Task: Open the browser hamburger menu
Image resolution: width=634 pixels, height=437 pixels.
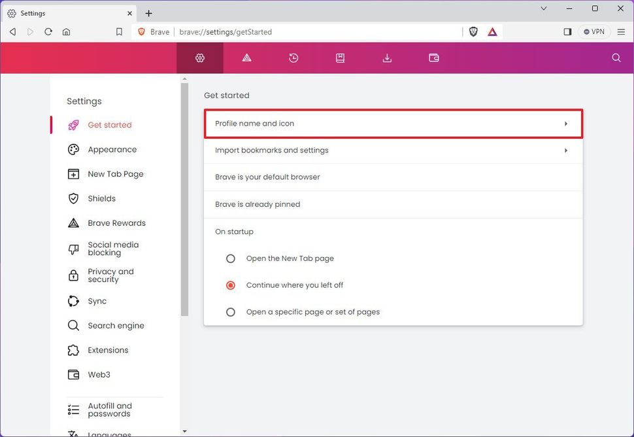Action: point(621,31)
